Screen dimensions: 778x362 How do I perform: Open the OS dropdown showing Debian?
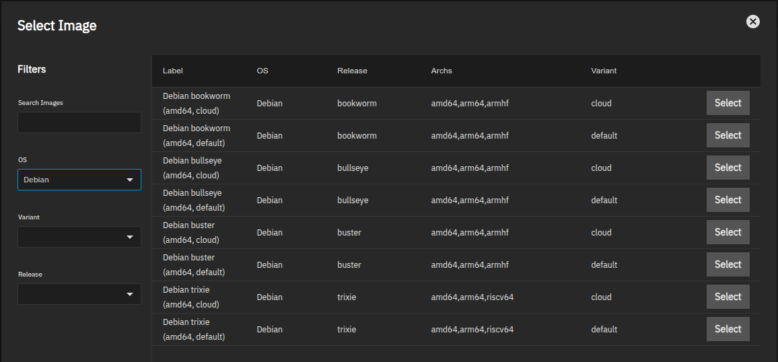tap(79, 180)
